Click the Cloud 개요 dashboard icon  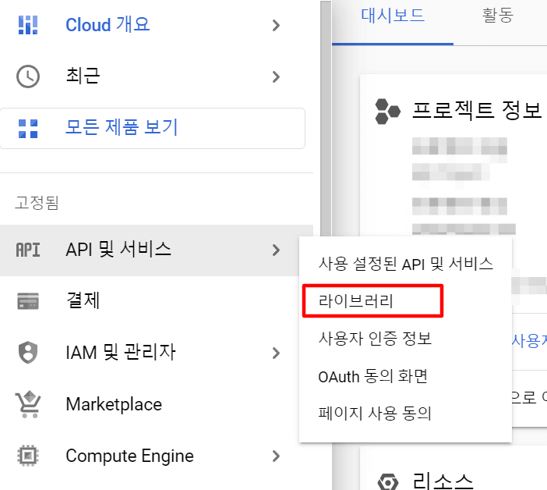(x=28, y=25)
